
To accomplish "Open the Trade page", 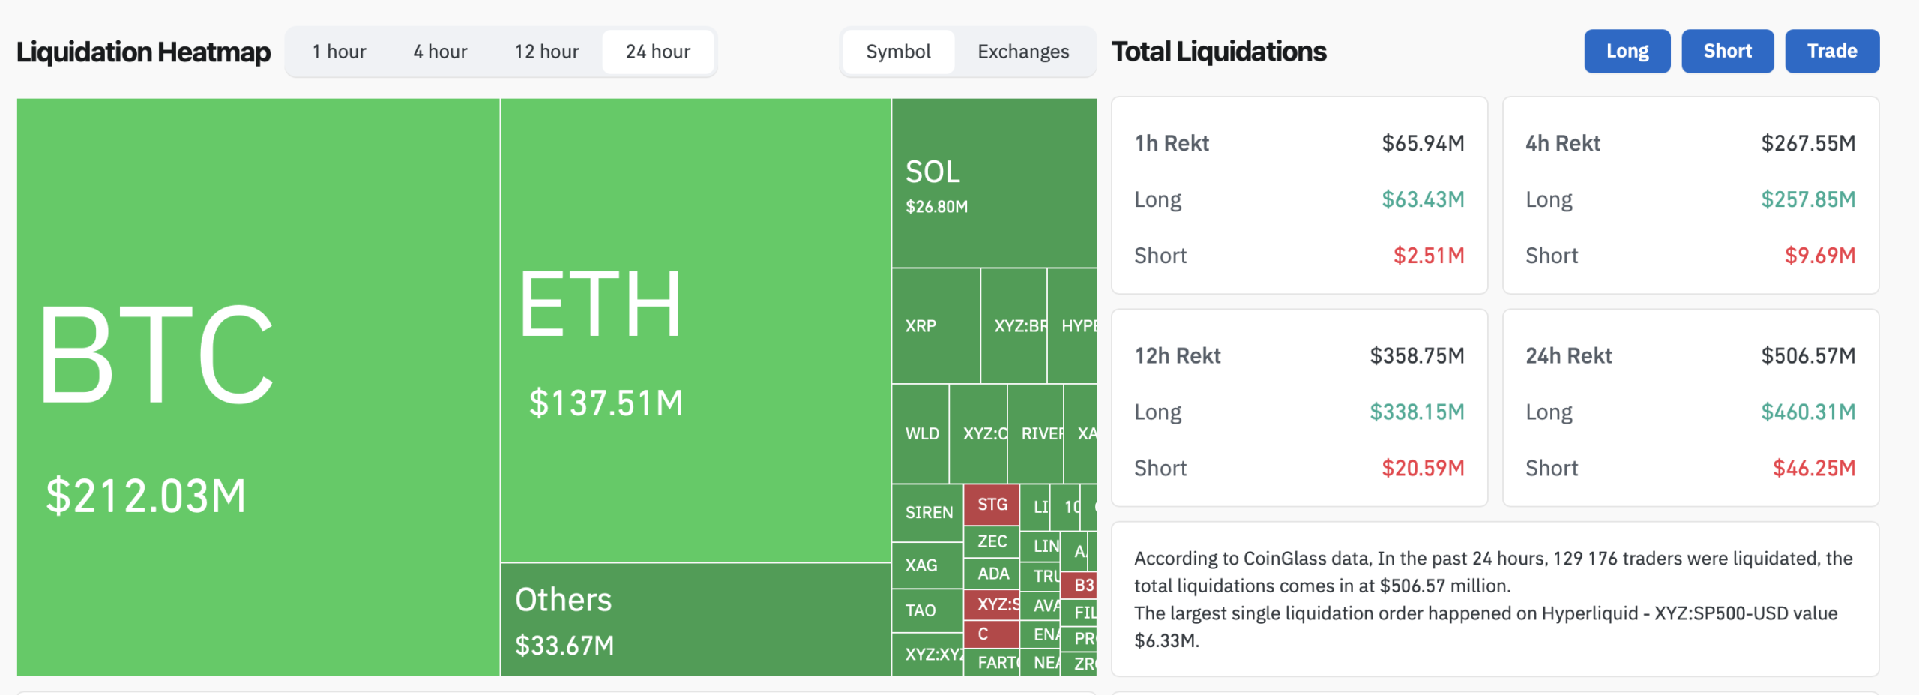I will coord(1831,51).
